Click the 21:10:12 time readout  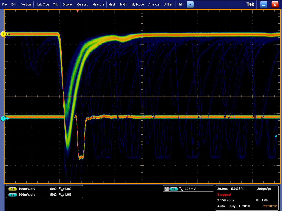[270, 206]
